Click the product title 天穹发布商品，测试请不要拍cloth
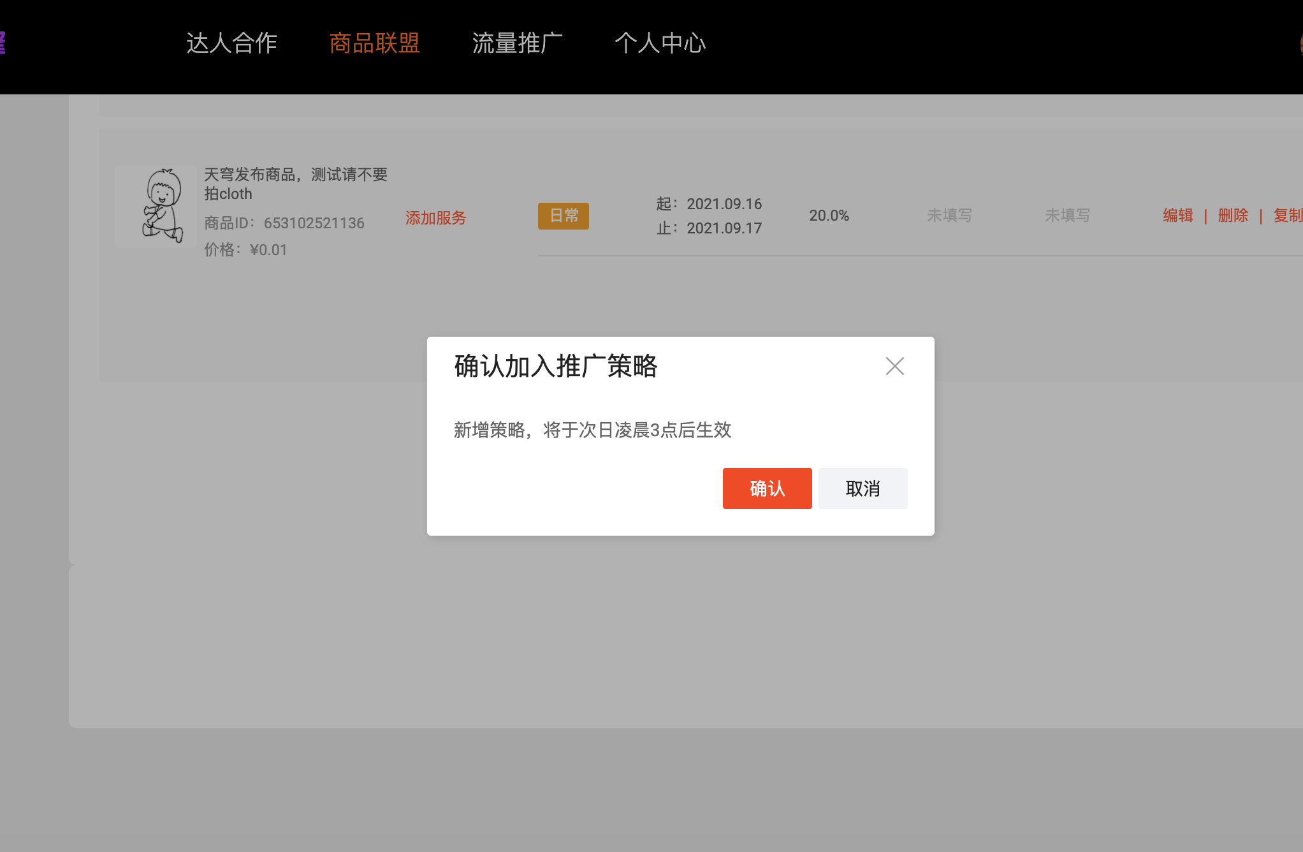This screenshot has height=852, width=1303. point(296,184)
